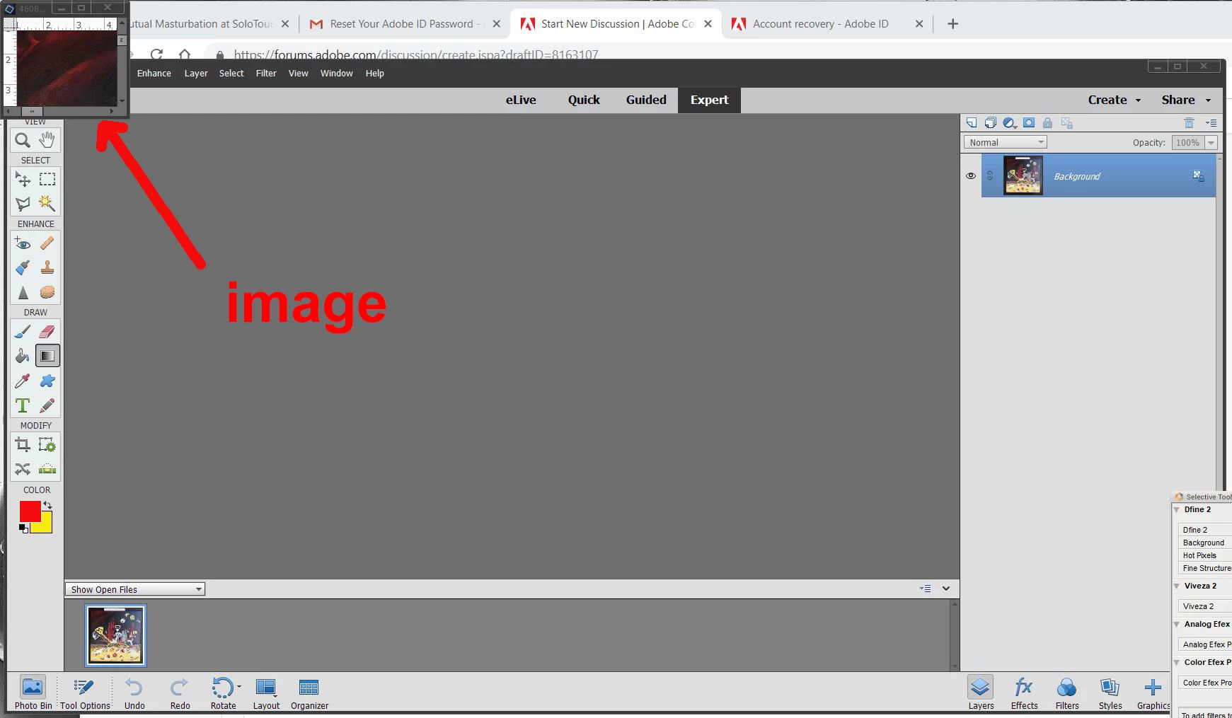
Task: Select the Polygonal Lasso tool
Action: (x=23, y=204)
